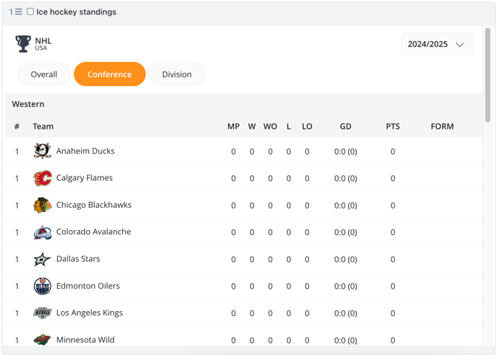
Task: Click the Ice hockey standings title
Action: tap(76, 12)
